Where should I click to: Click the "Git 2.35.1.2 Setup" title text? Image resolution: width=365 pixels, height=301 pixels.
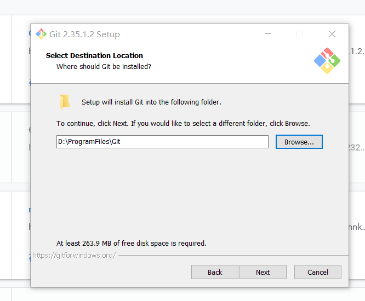coord(84,34)
